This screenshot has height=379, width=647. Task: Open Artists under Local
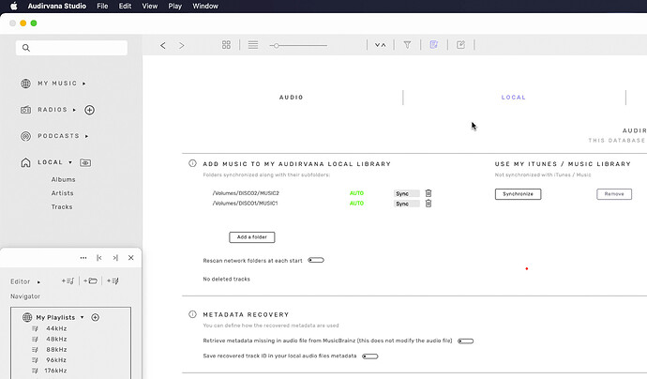point(62,193)
